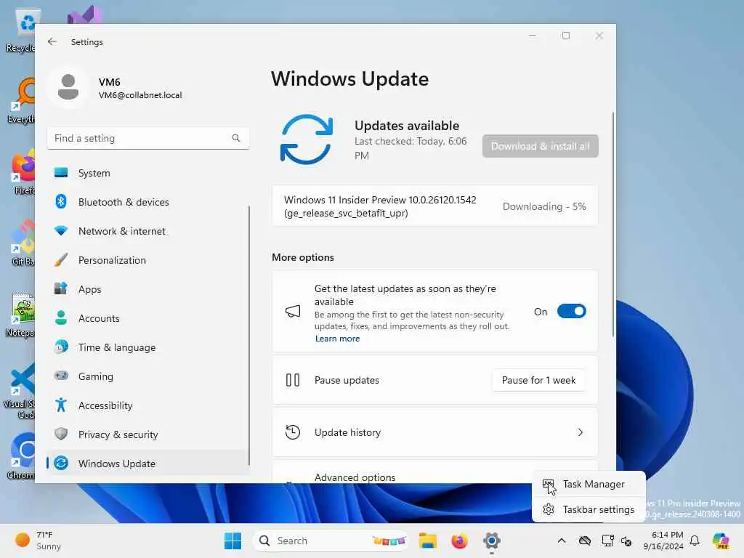The height and width of the screenshot is (558, 744).
Task: Turn off get latest updates toggle
Action: point(571,311)
